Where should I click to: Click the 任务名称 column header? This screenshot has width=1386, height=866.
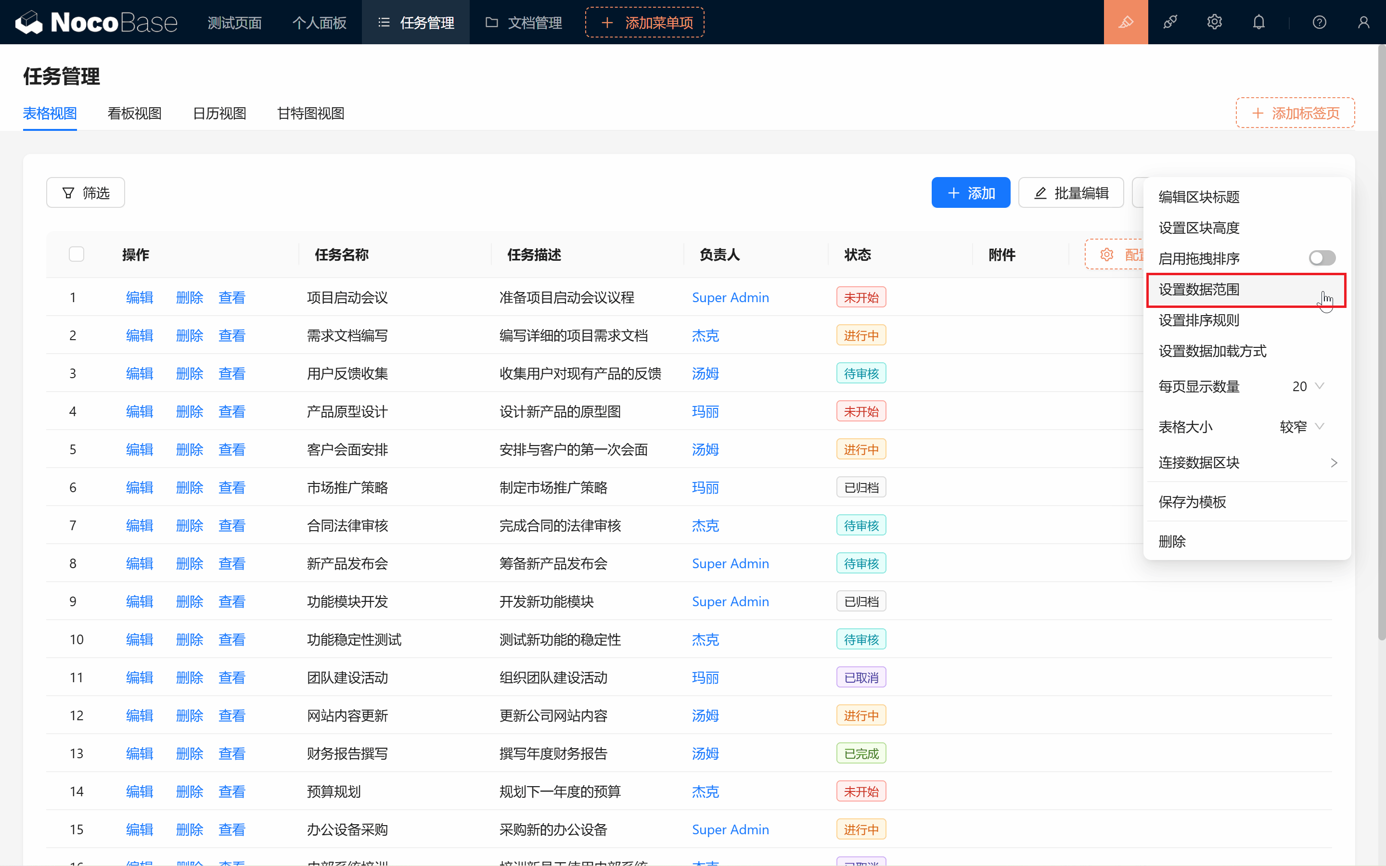point(341,255)
